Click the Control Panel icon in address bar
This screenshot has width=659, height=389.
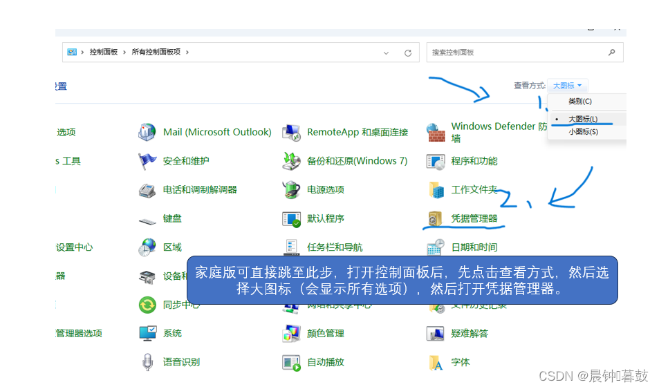pyautogui.click(x=72, y=52)
